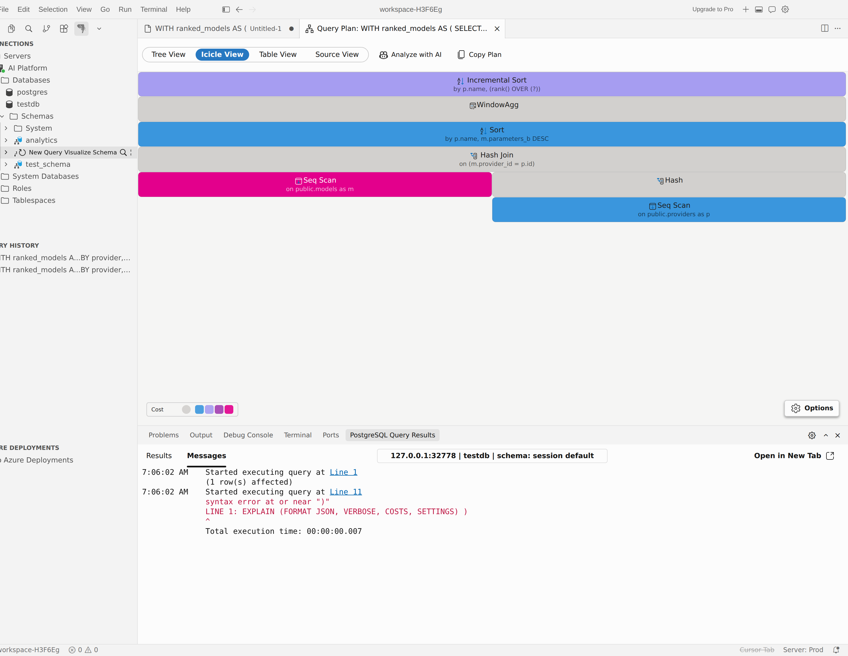
Task: Follow the Line 1 link
Action: [x=343, y=472]
